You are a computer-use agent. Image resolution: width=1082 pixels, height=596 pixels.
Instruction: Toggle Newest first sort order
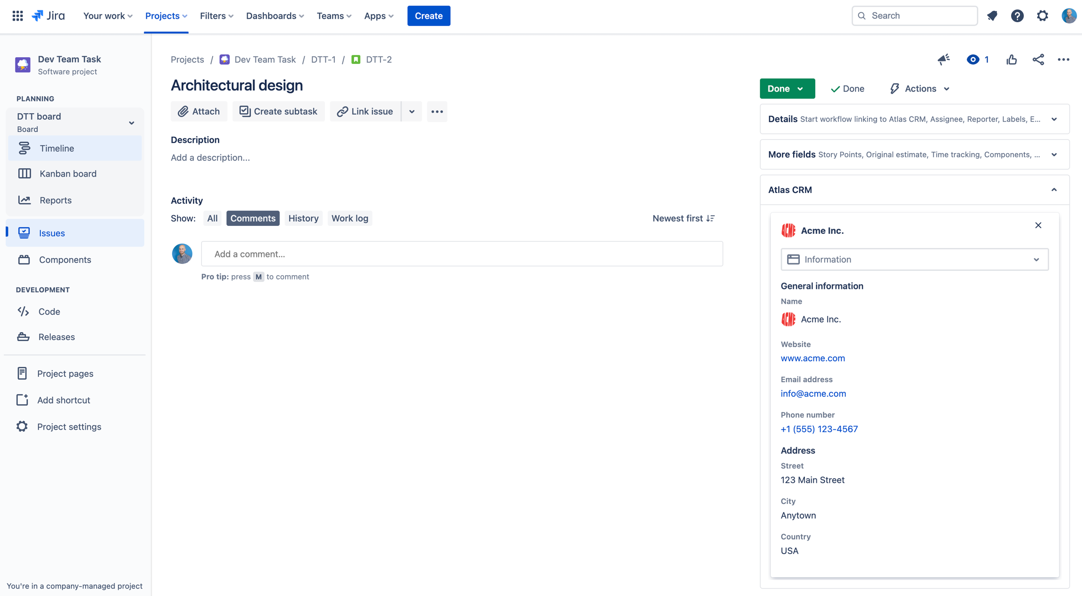683,218
